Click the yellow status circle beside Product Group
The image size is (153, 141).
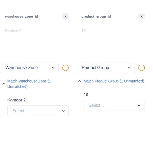click(141, 68)
